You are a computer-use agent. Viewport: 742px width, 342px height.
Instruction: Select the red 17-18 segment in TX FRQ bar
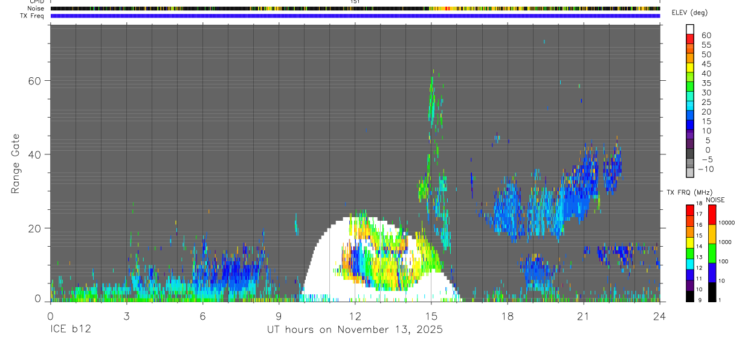point(690,210)
